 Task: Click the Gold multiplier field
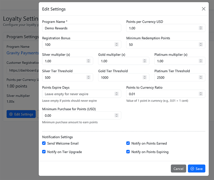click(124, 61)
